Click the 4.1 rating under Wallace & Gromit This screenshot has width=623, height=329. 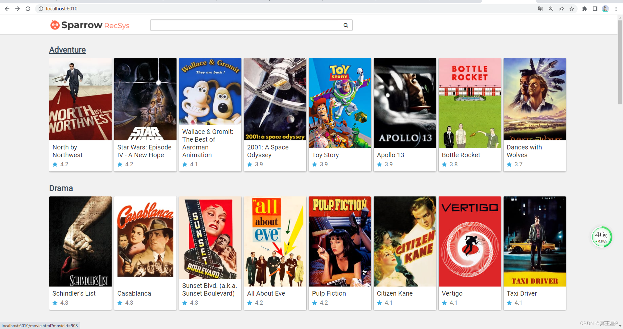pos(194,164)
